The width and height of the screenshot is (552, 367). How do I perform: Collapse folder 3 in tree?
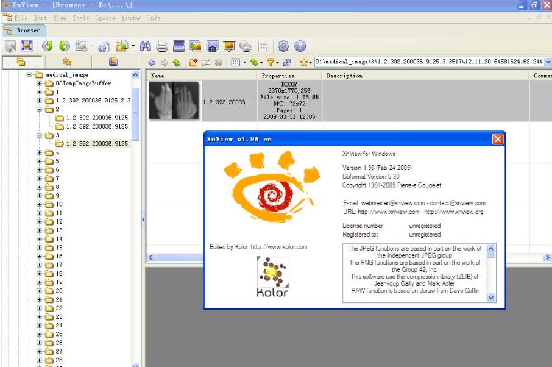coord(40,135)
